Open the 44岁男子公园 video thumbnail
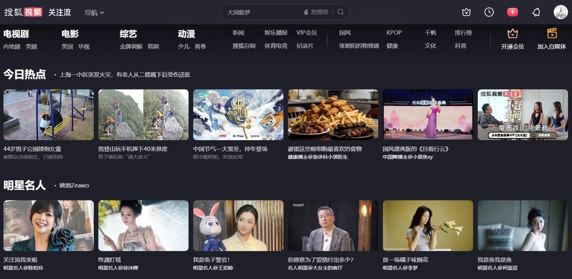This screenshot has height=279, width=572. 49,114
